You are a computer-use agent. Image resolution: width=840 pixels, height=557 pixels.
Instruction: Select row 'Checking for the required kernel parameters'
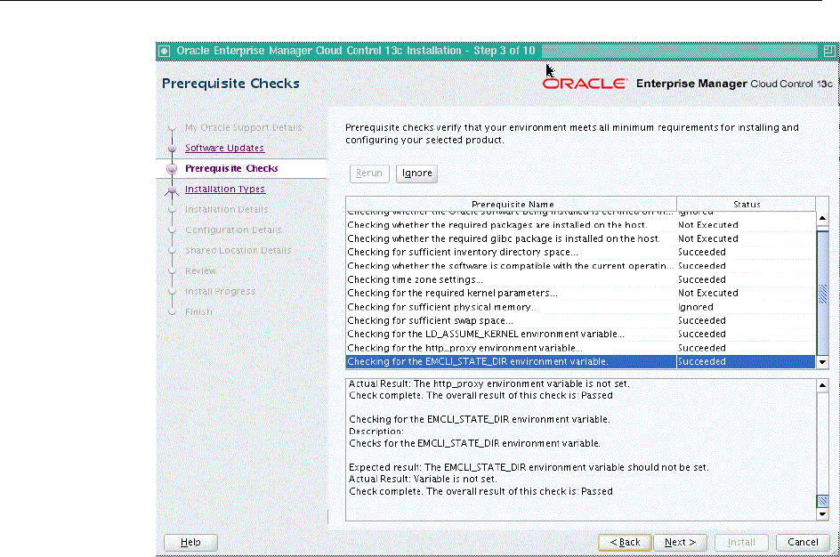(581, 294)
